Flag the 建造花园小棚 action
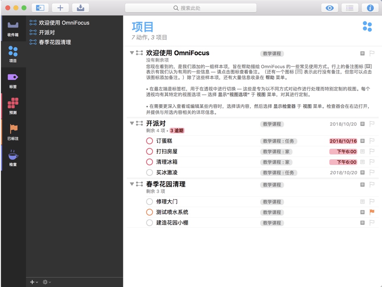The image size is (382, 287). point(372,223)
